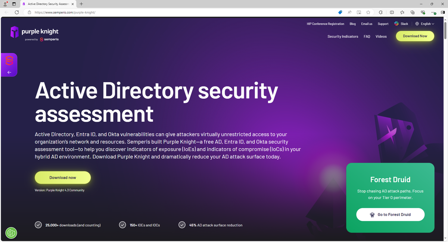This screenshot has height=242, width=448.
Task: Click the browser profile avatar icon
Action: click(5, 4)
